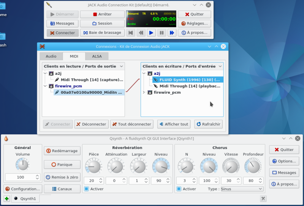Viewport: 304px width, 206px height.
Task: Click Redémarrage in Qsynth
Action: pyautogui.click(x=62, y=151)
